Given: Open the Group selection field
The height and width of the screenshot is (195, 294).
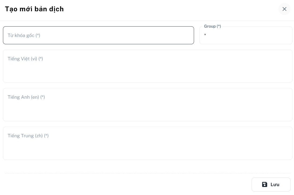Looking at the screenshot, I should (246, 35).
